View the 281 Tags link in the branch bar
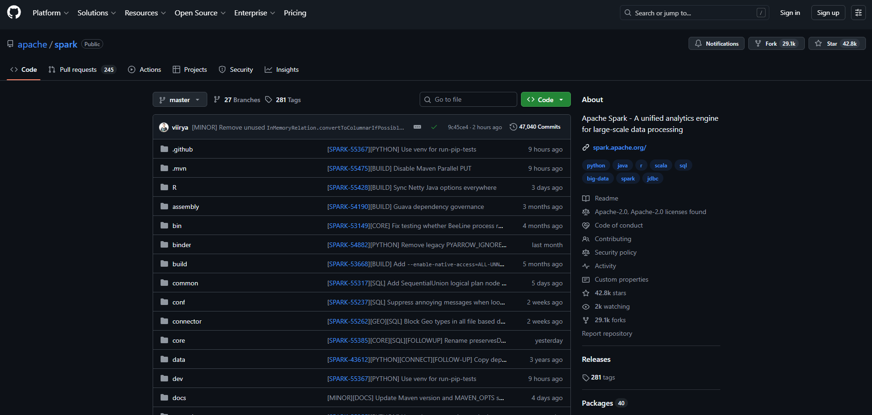 pos(283,100)
